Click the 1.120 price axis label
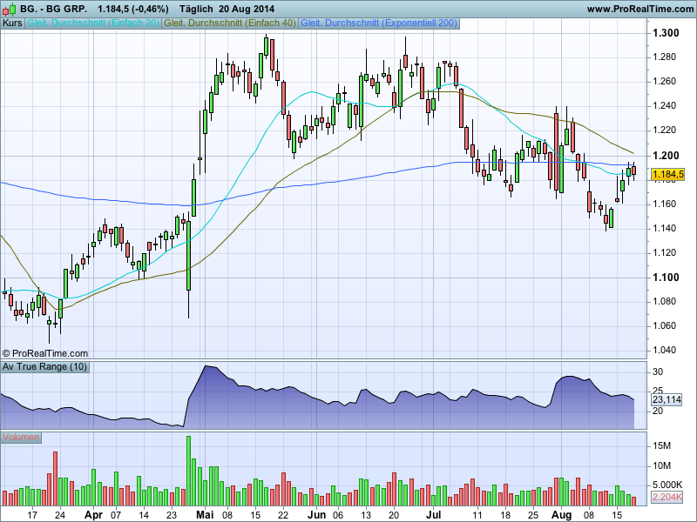 coord(664,253)
